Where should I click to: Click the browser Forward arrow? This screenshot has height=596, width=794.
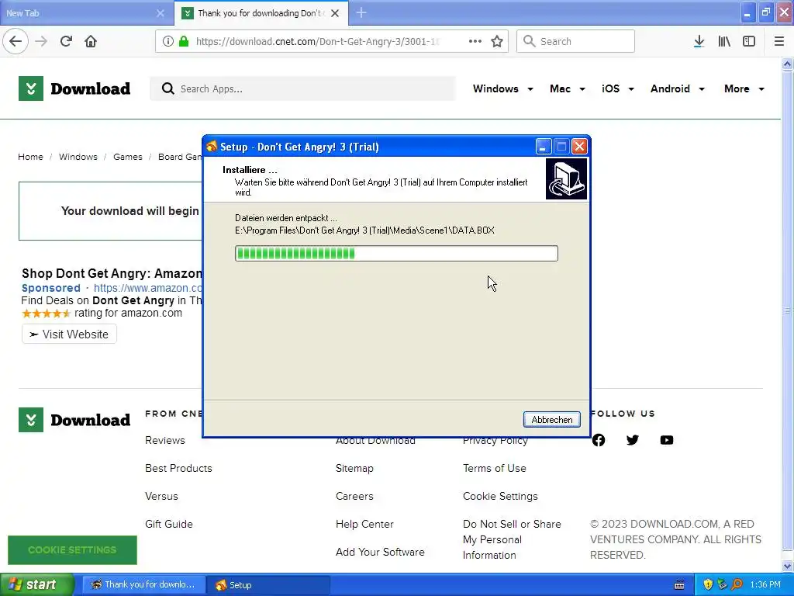[x=41, y=41]
